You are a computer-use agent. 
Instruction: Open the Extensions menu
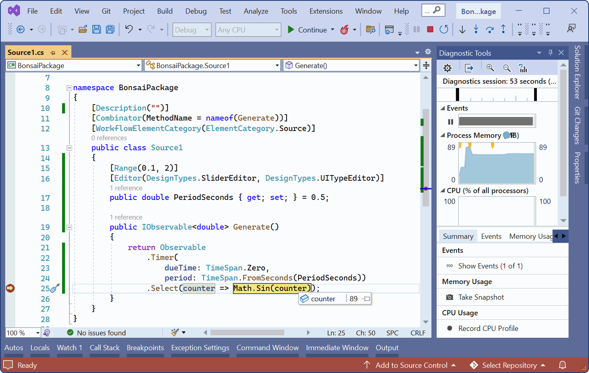pos(326,11)
